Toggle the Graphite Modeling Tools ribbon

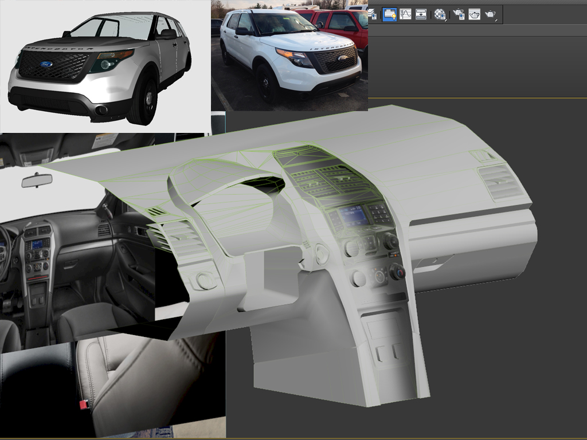coord(390,14)
